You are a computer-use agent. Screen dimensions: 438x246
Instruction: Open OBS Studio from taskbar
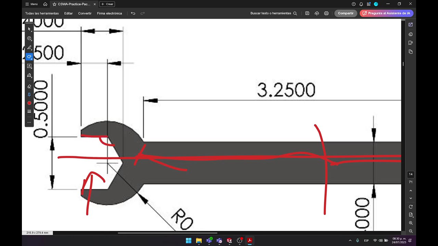(240, 241)
